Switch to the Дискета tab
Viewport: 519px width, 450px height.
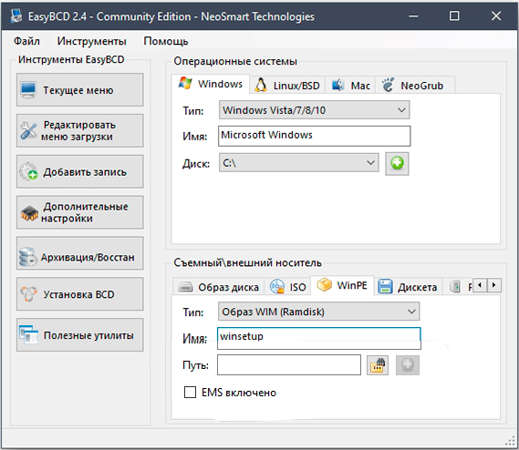point(408,287)
